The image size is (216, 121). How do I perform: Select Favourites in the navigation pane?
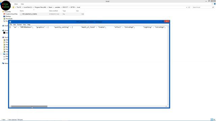(x=7, y=12)
